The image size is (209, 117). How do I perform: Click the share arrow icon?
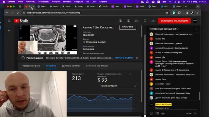coord(153,21)
